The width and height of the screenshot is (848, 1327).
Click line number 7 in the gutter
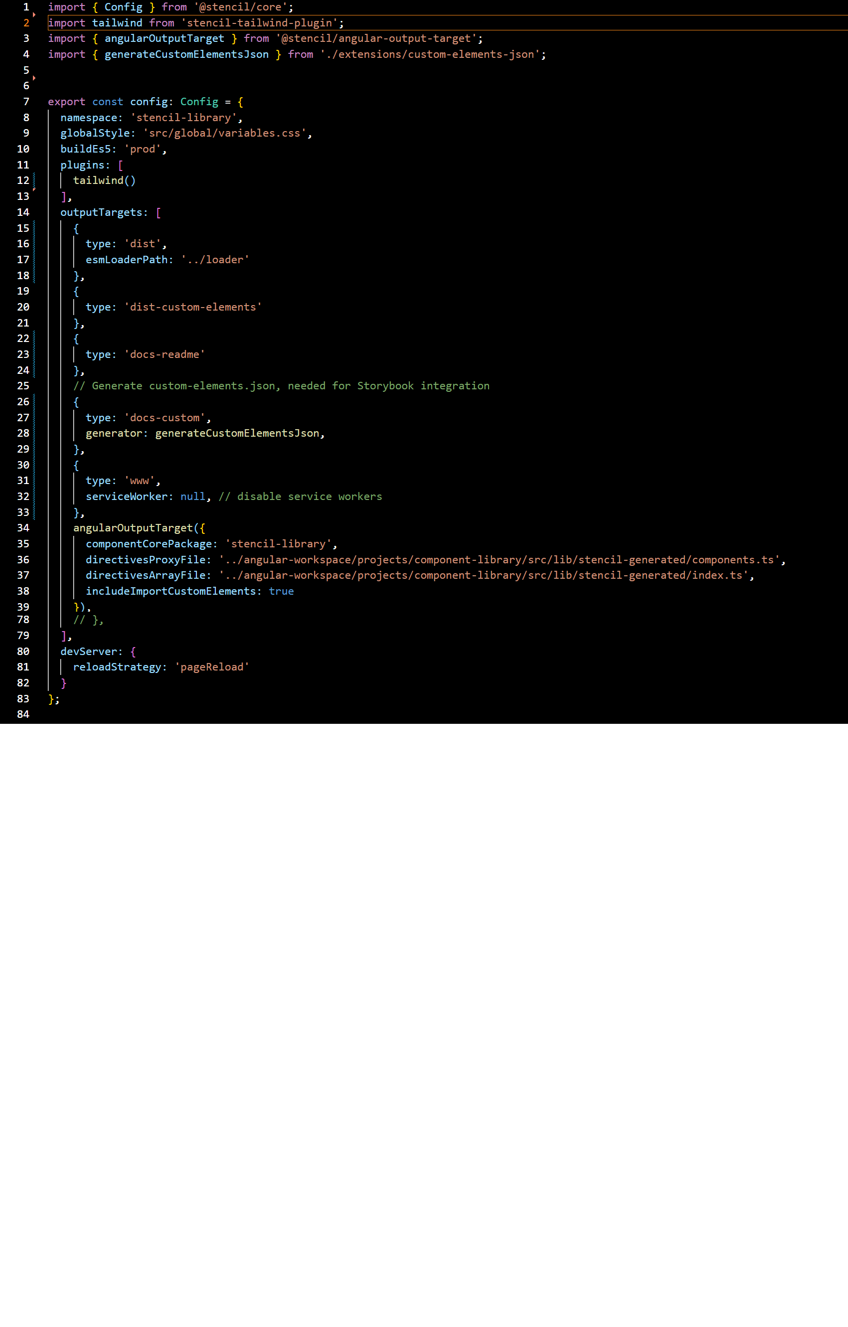click(26, 102)
